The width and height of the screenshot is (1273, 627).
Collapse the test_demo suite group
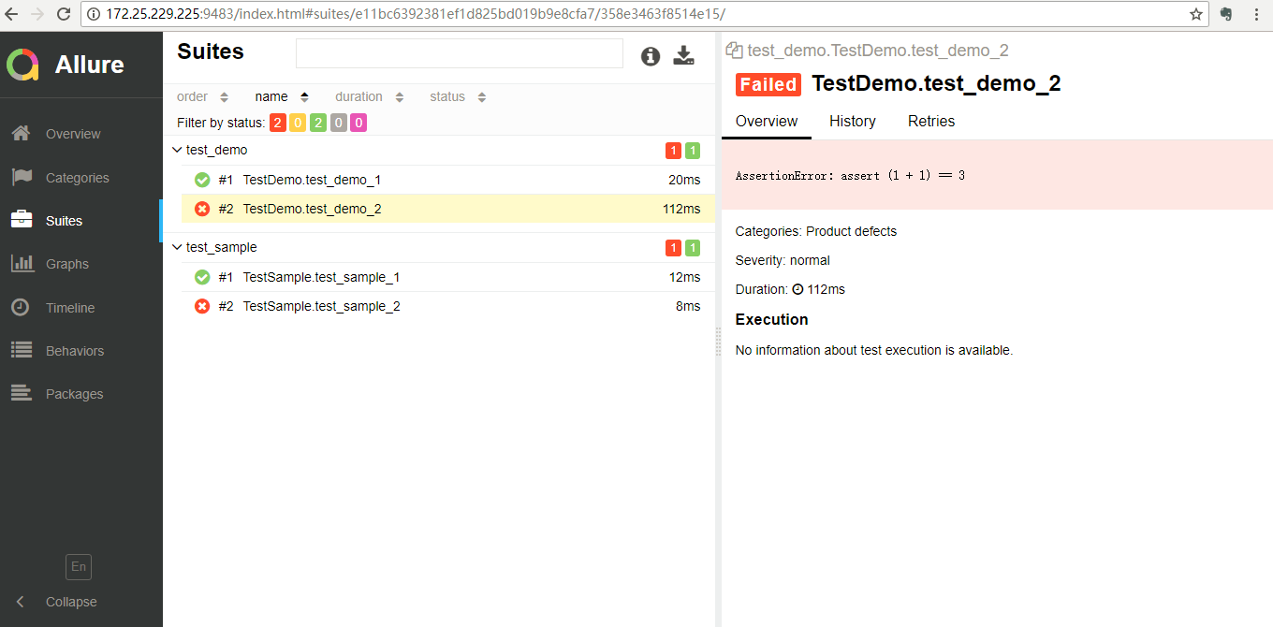point(177,150)
